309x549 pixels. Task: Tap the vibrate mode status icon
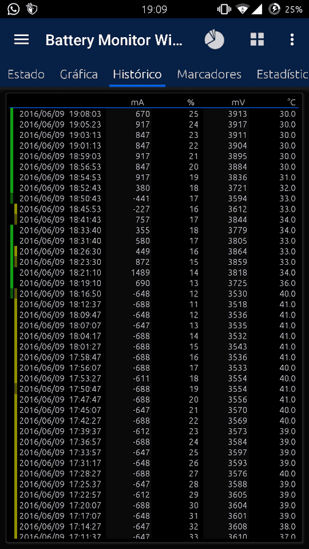(x=224, y=9)
